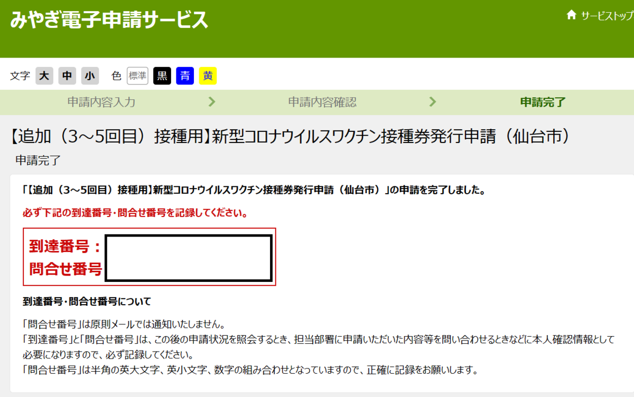The width and height of the screenshot is (634, 397).
Task: Click the red notice 必ず下記の到達番号・問合せ番号を記録してください
Action: click(x=135, y=214)
